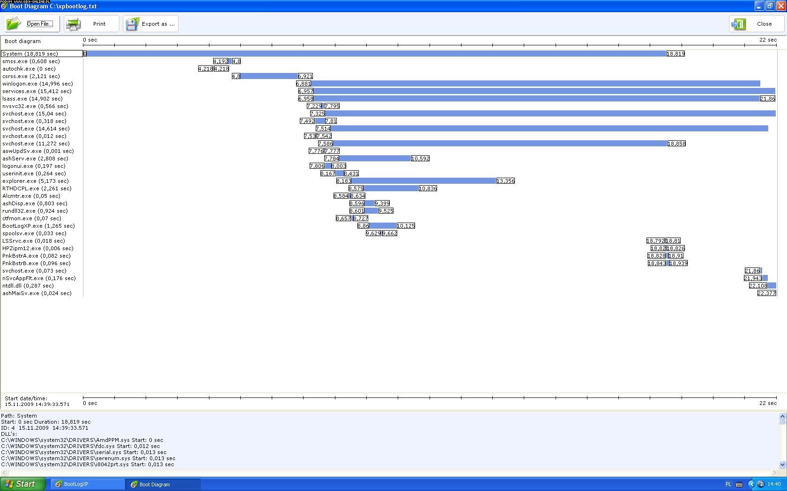
Task: Click the Boot Diagram title bar app icon
Action: click(x=4, y=7)
